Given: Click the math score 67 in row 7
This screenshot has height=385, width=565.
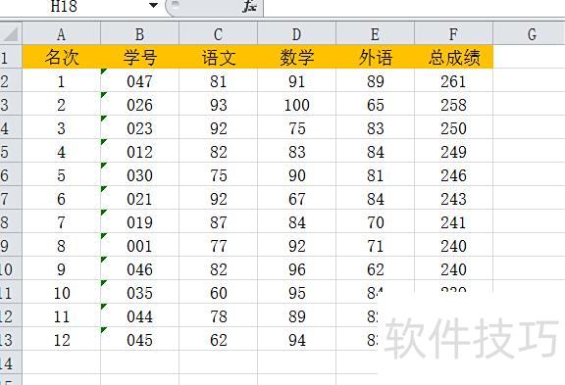Looking at the screenshot, I should point(297,199).
